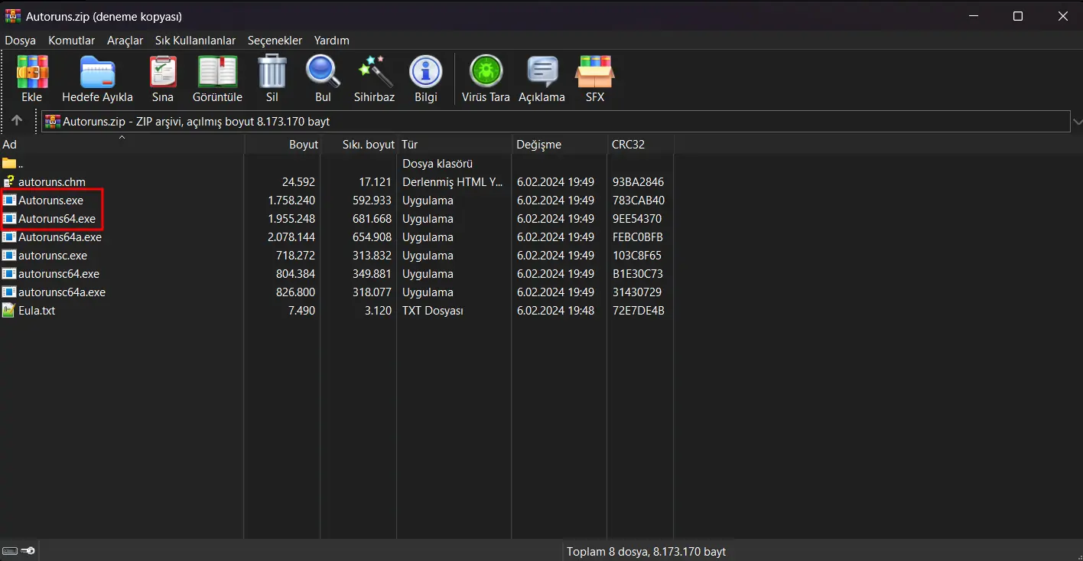This screenshot has height=561, width=1083.
Task: Open the Sık Kullanılanlar menu
Action: tap(196, 41)
